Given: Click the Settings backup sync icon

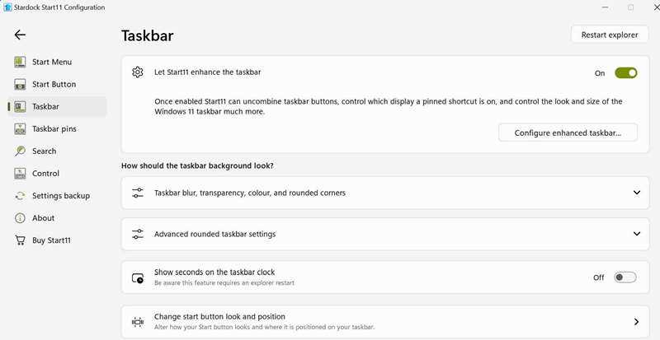Looking at the screenshot, I should [x=21, y=196].
